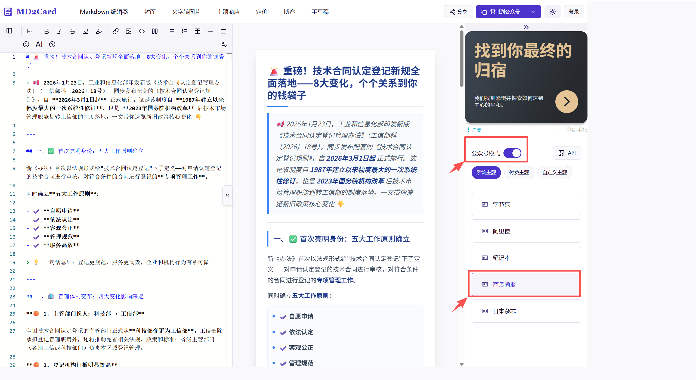Click preview list item '客观公正'
Image resolution: width=696 pixels, height=380 pixels.
(x=301, y=348)
